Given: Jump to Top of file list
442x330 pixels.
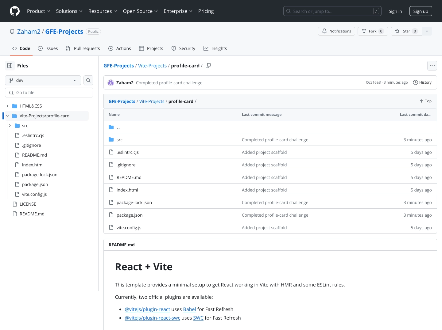Looking at the screenshot, I should 425,101.
